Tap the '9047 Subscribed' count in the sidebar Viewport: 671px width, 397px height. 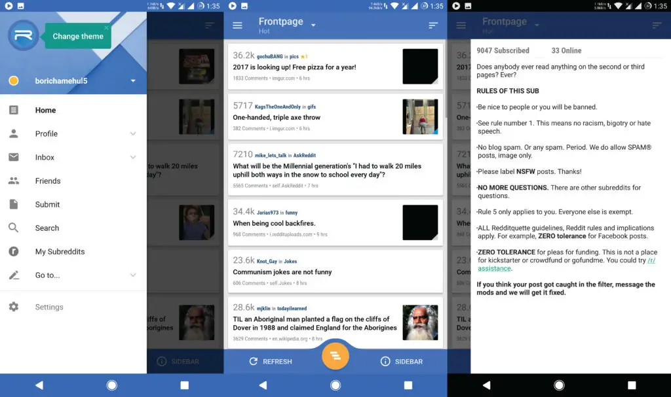[503, 50]
